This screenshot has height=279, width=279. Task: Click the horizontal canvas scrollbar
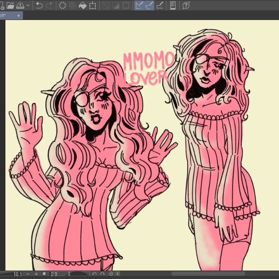click(208, 274)
